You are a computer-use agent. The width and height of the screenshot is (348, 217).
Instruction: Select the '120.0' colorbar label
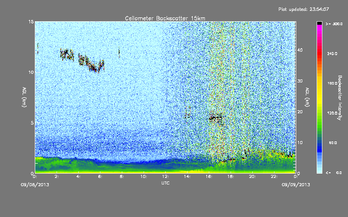pos(332,113)
